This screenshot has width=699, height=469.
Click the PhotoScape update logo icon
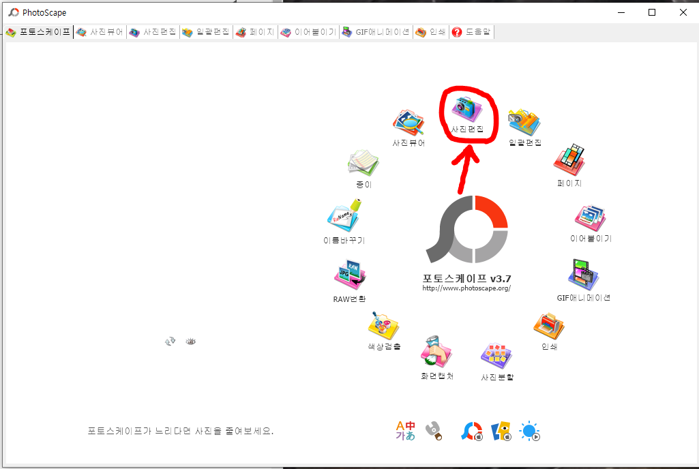pyautogui.click(x=472, y=431)
